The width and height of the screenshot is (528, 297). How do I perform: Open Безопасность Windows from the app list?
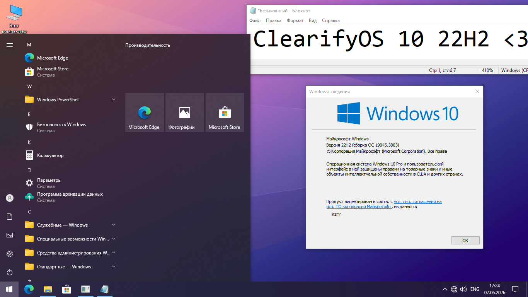[x=71, y=128]
